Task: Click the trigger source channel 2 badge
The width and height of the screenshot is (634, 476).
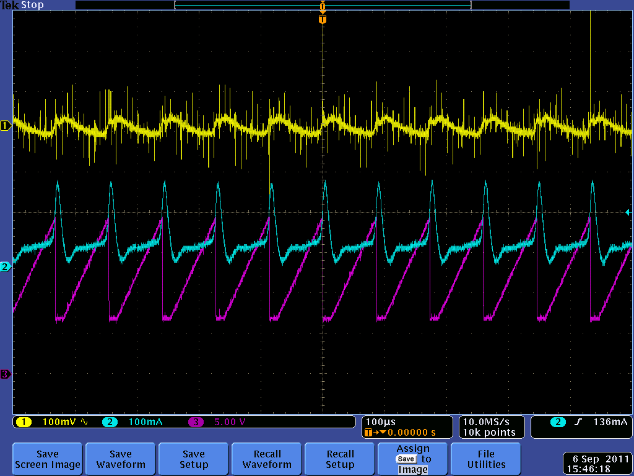Action: click(558, 422)
